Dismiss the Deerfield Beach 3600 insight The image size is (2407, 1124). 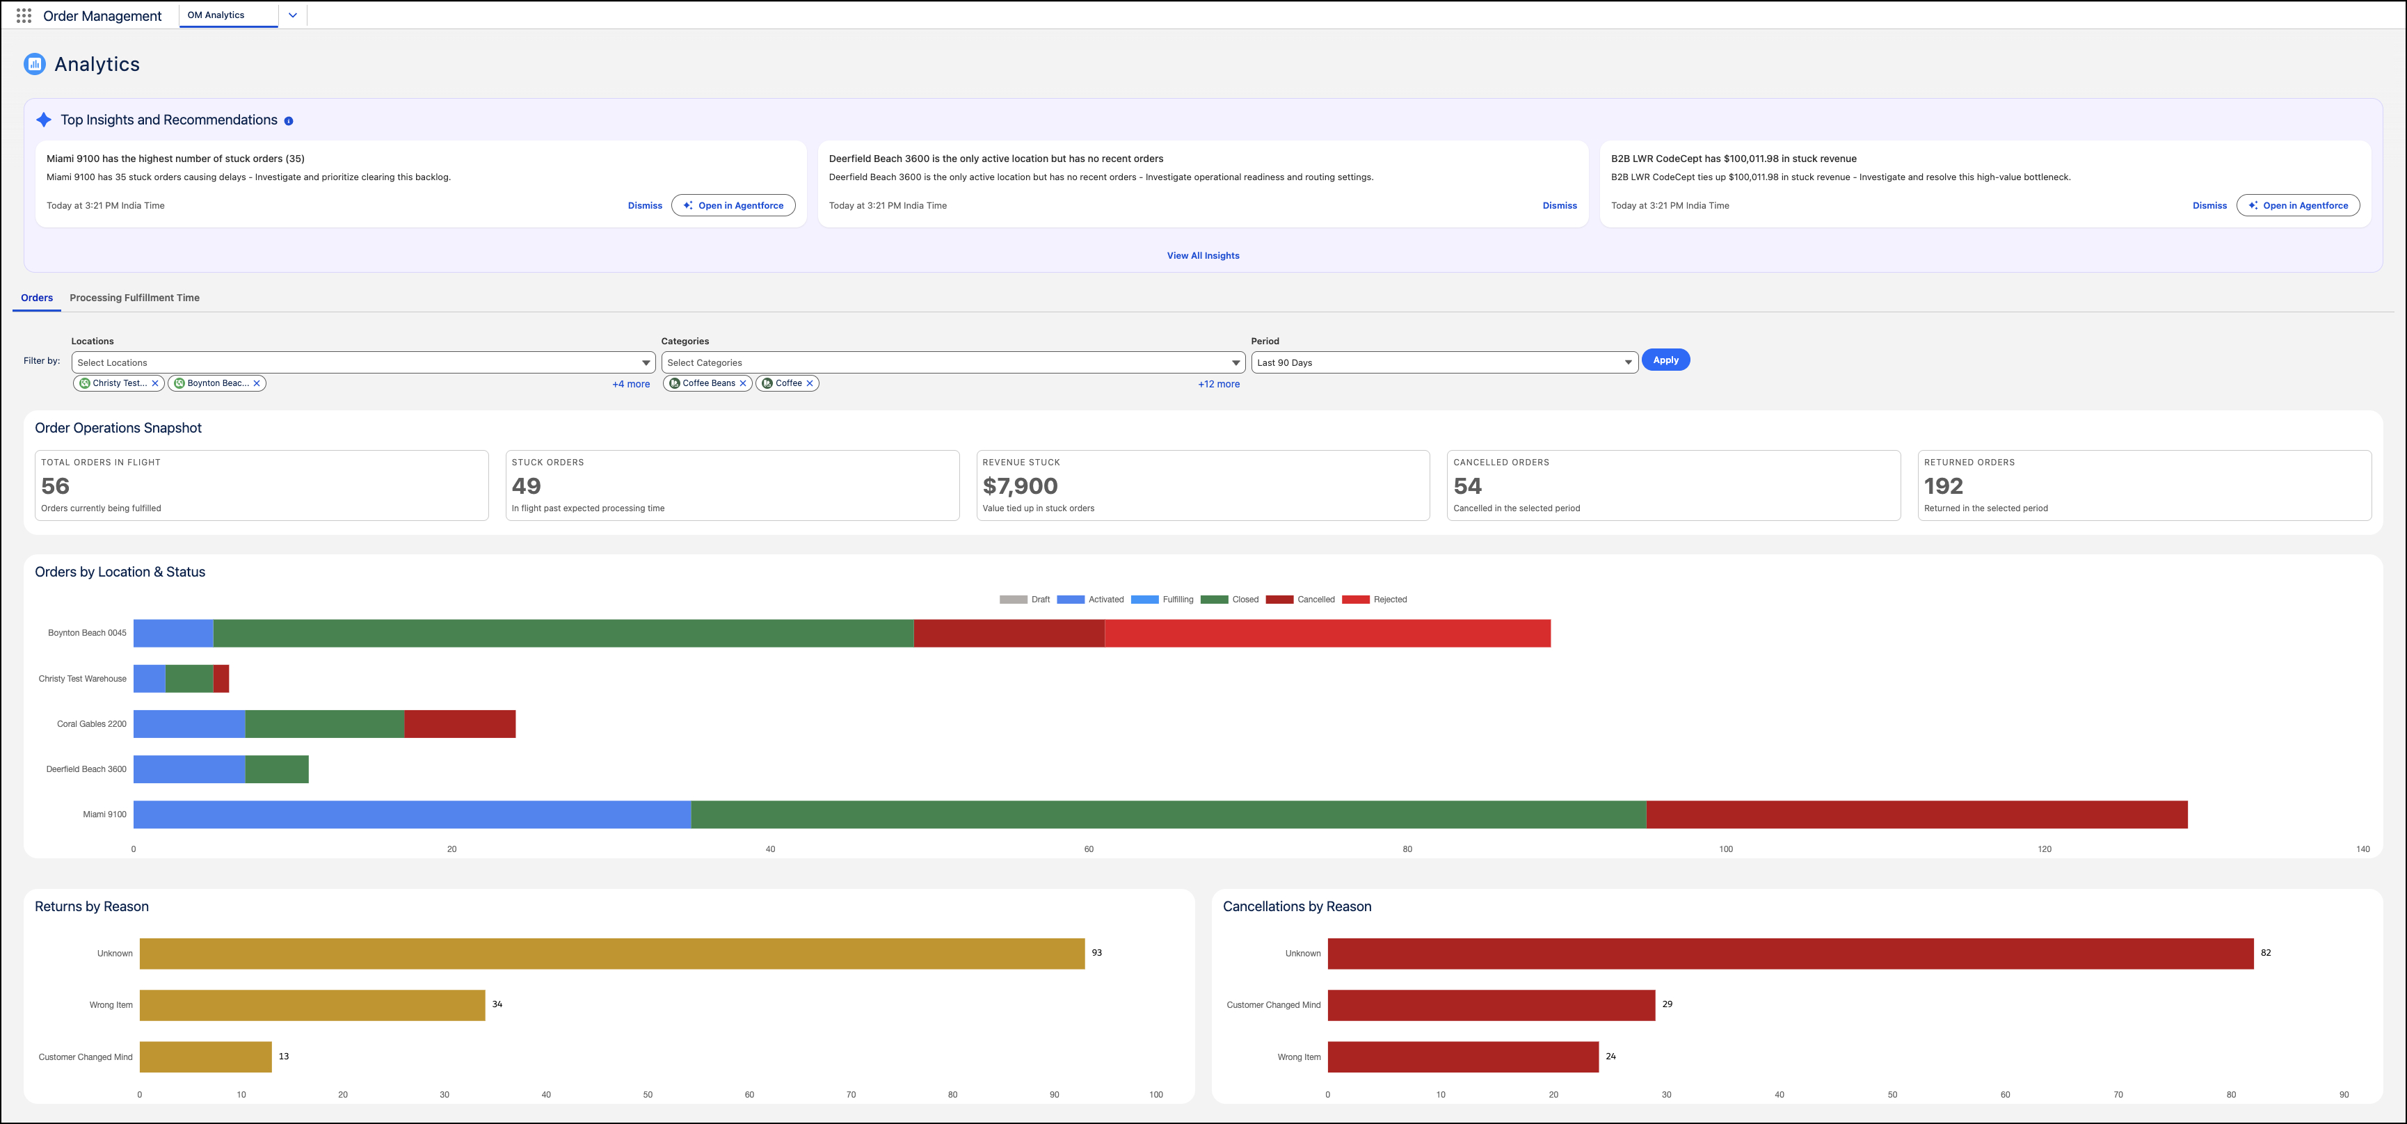[x=1560, y=206]
